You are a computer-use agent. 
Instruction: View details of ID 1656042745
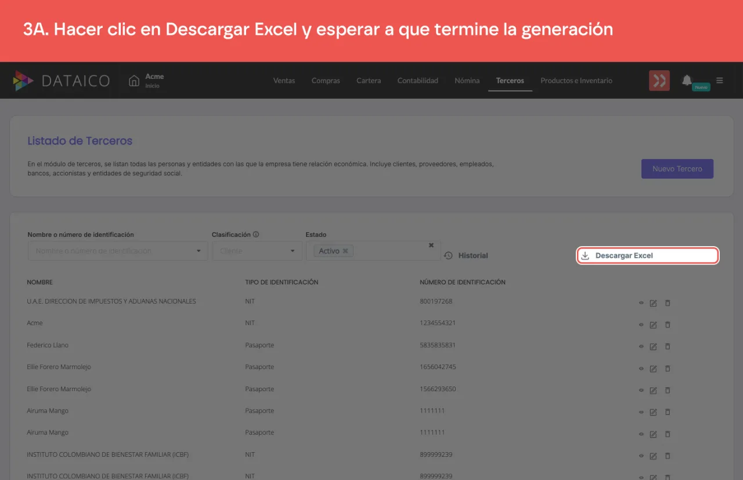tap(641, 369)
